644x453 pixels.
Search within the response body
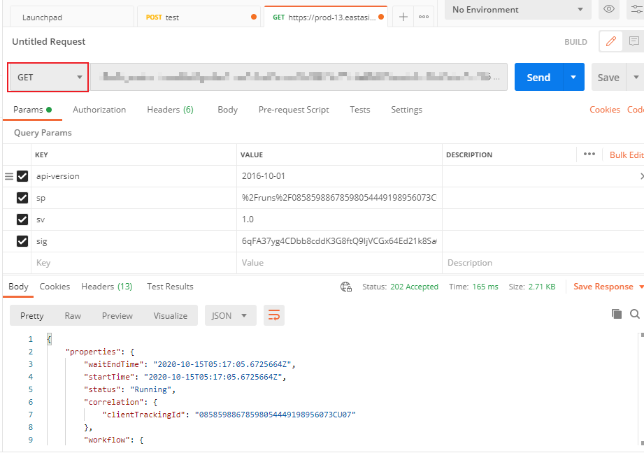coord(634,314)
